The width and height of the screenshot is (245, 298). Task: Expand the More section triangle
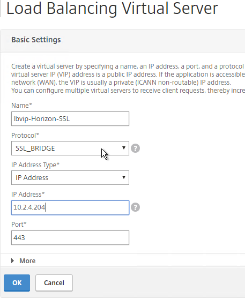pyautogui.click(x=13, y=260)
